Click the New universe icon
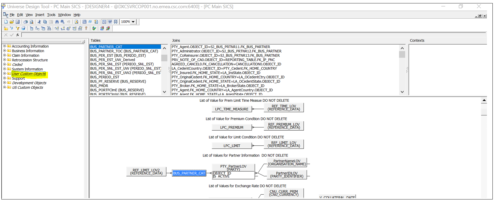The height and width of the screenshot is (202, 497). pyautogui.click(x=6, y=22)
